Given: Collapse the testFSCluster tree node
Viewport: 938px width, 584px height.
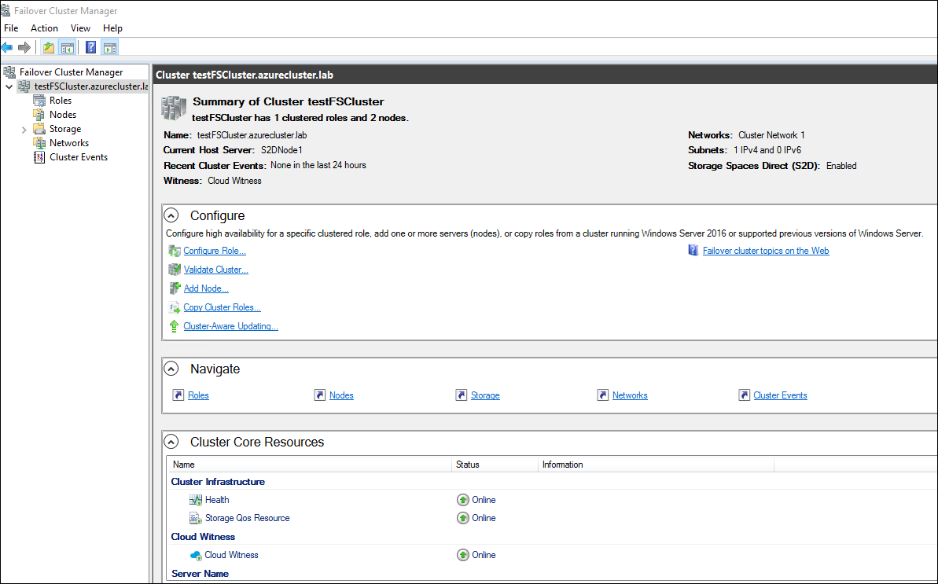Looking at the screenshot, I should [x=9, y=86].
